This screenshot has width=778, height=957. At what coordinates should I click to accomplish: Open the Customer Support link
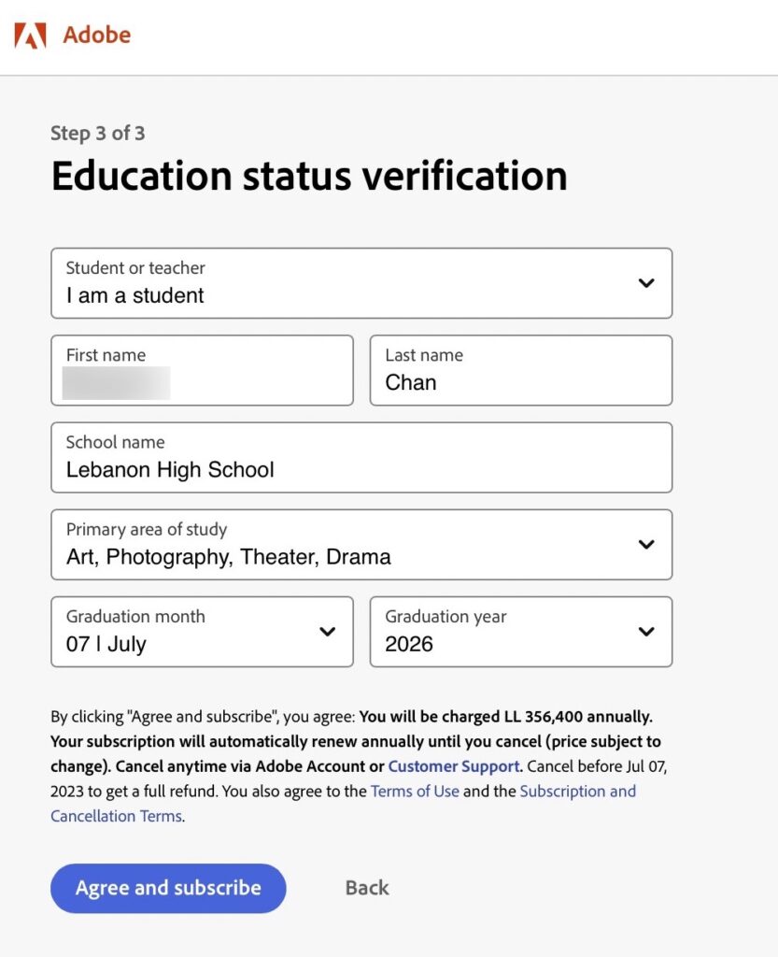point(454,766)
